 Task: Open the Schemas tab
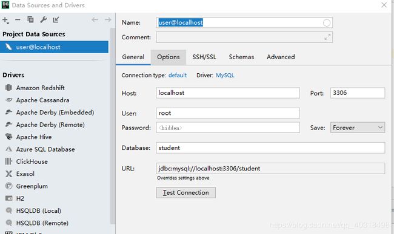(241, 57)
